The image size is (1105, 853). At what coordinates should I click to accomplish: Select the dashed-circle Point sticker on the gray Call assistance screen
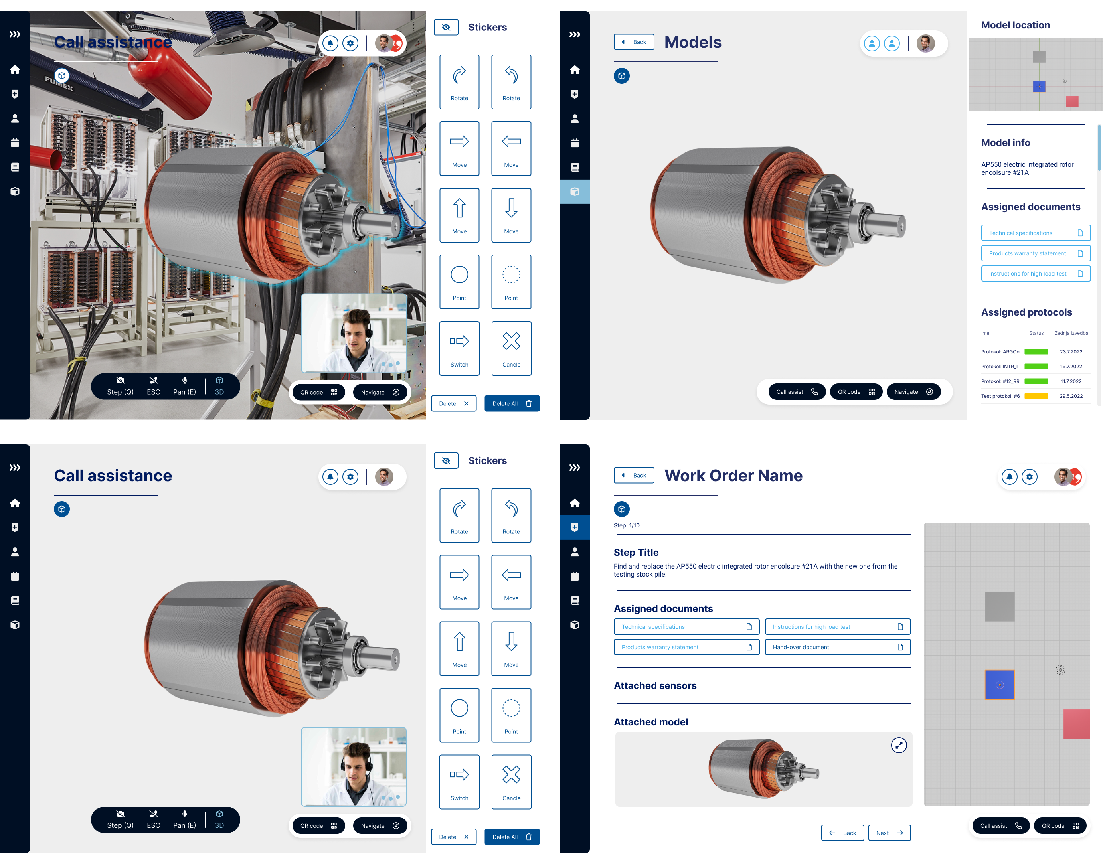coord(511,715)
